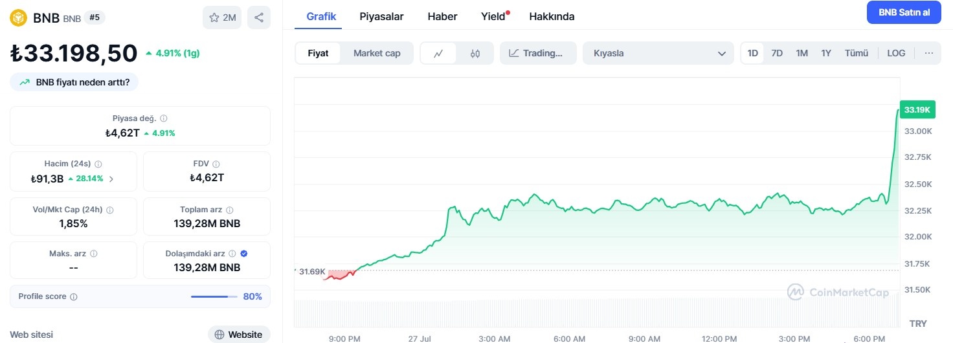Open TradingView chart button
The height and width of the screenshot is (343, 953).
click(538, 53)
